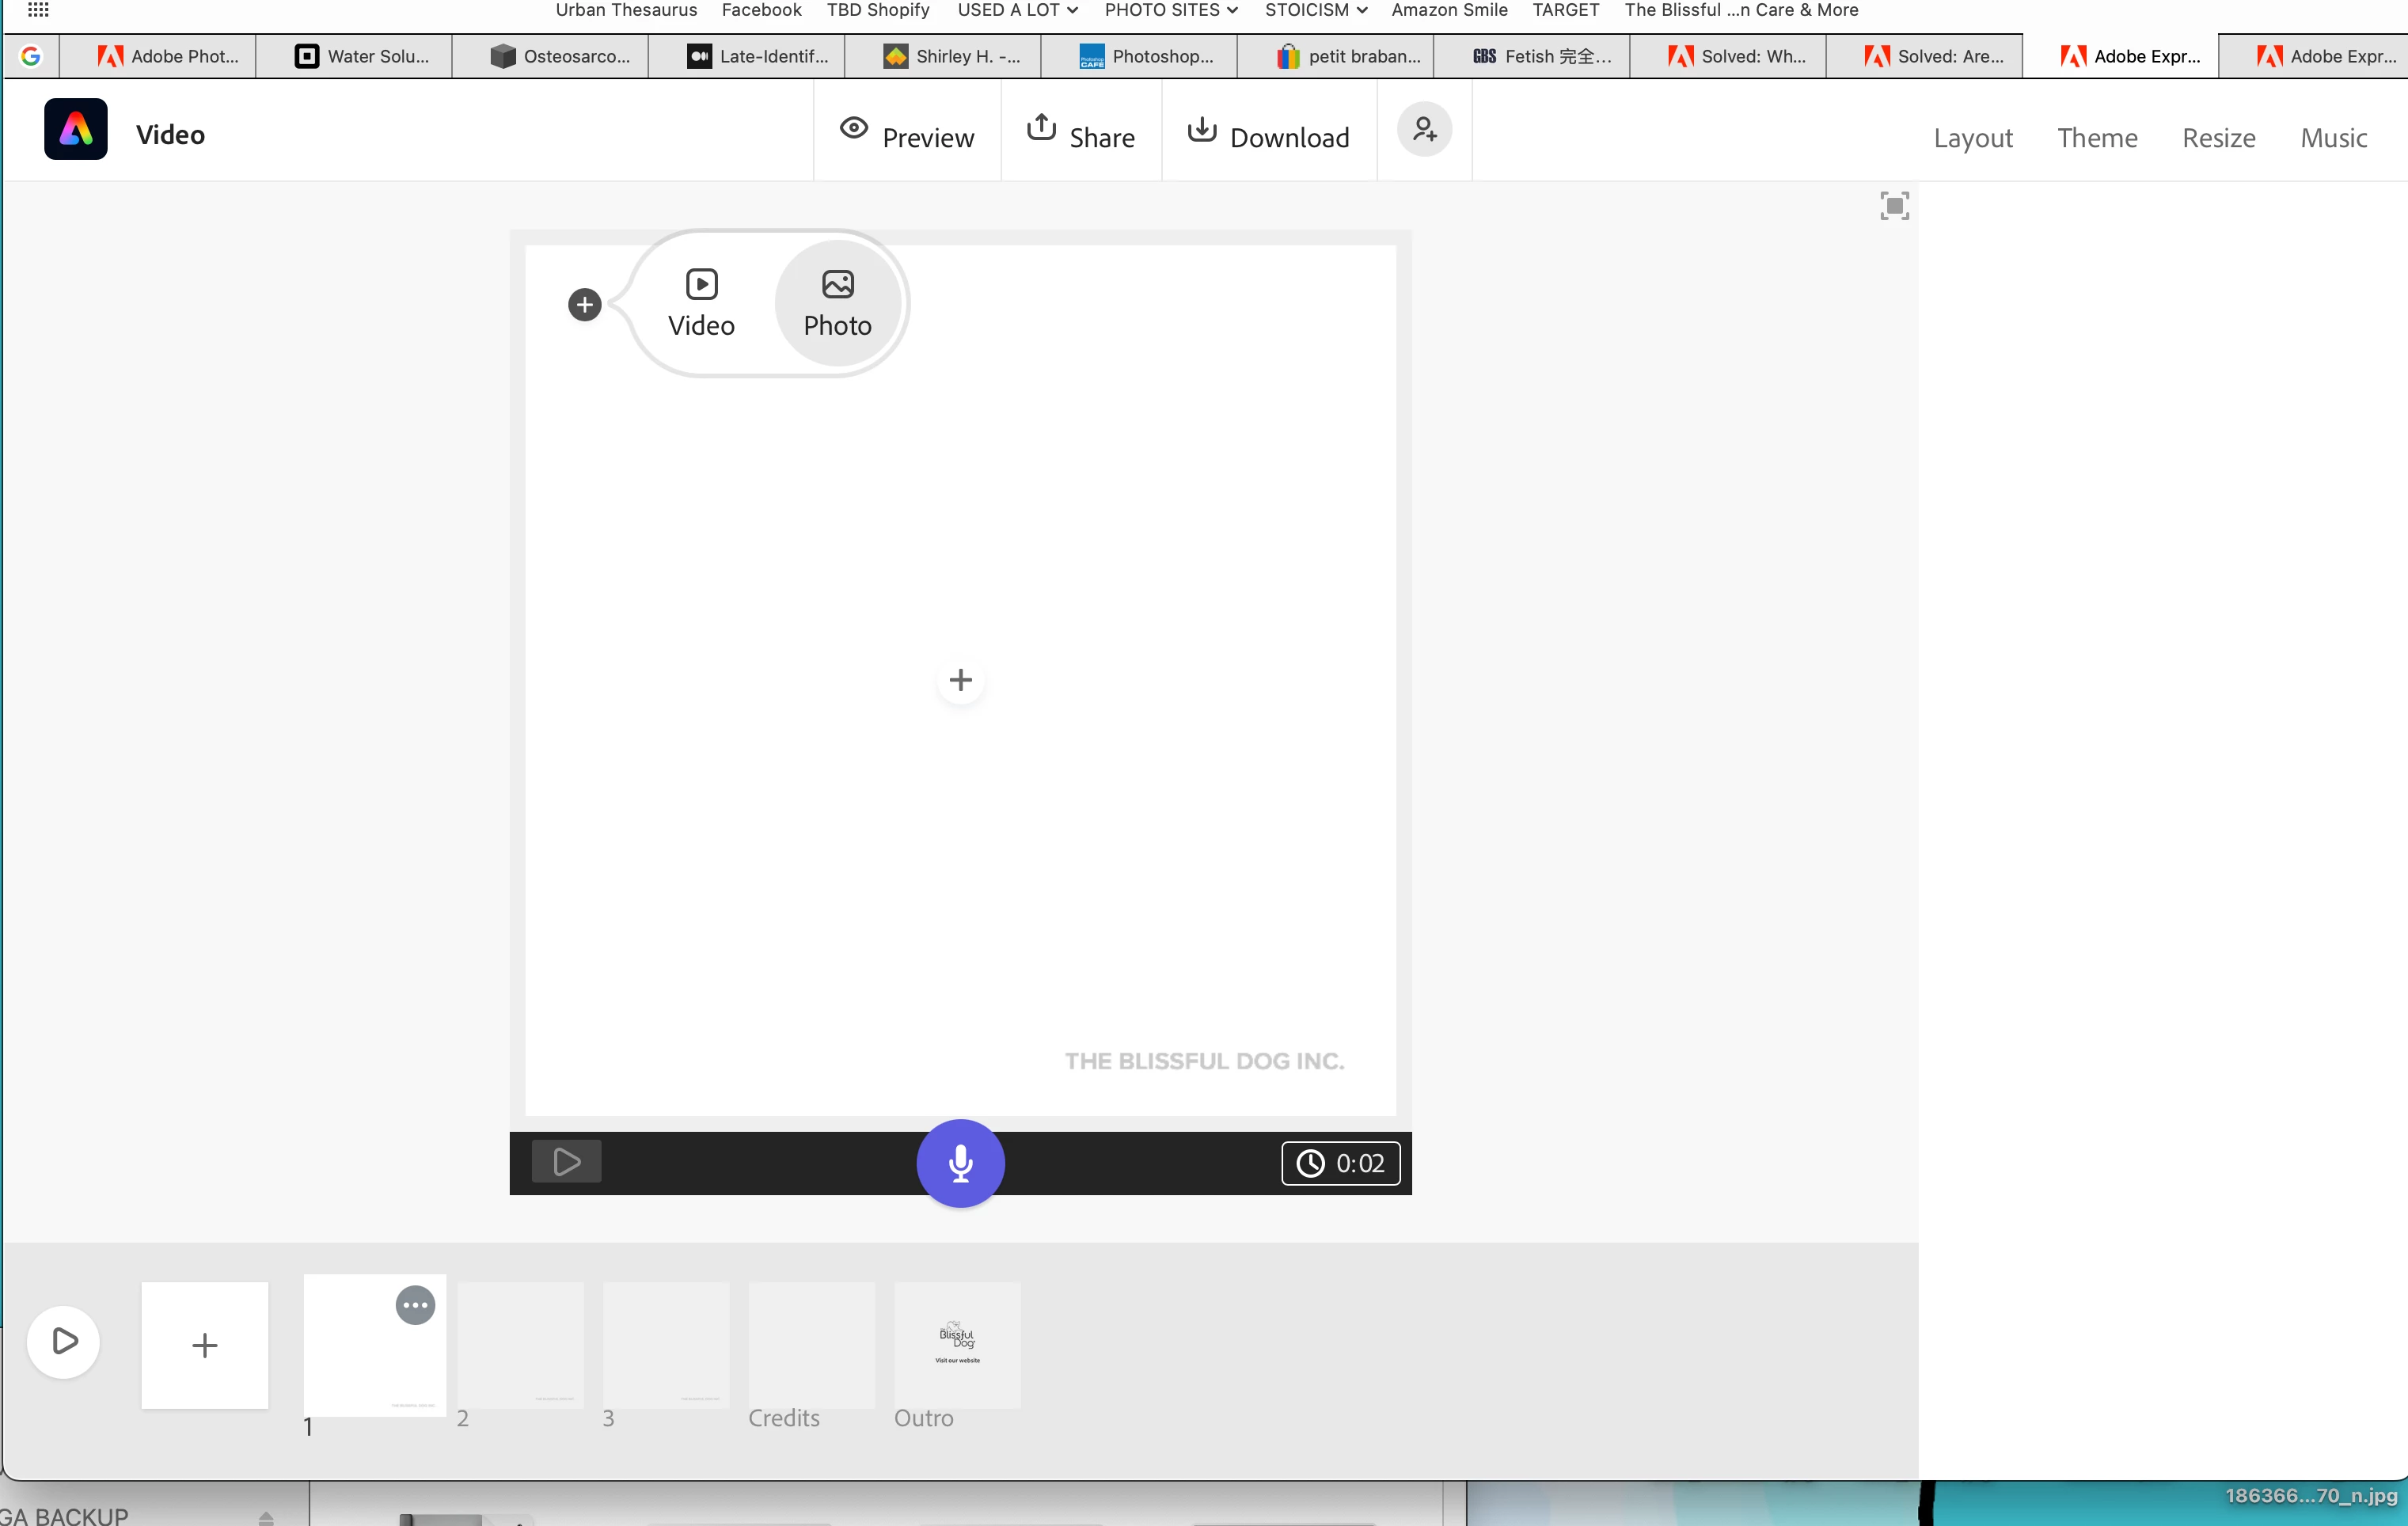2408x1526 pixels.
Task: Expand the USED A LOT bookmark folder
Action: (x=1017, y=10)
